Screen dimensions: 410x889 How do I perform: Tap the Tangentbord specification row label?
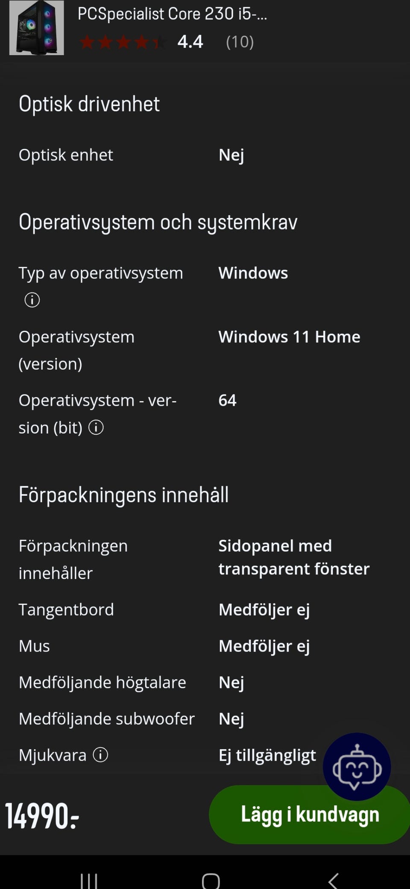66,609
